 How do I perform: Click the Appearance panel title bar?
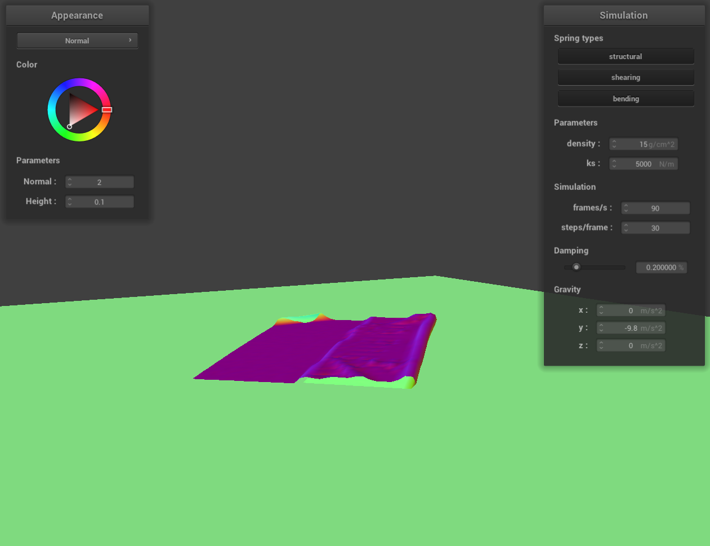[x=77, y=15]
